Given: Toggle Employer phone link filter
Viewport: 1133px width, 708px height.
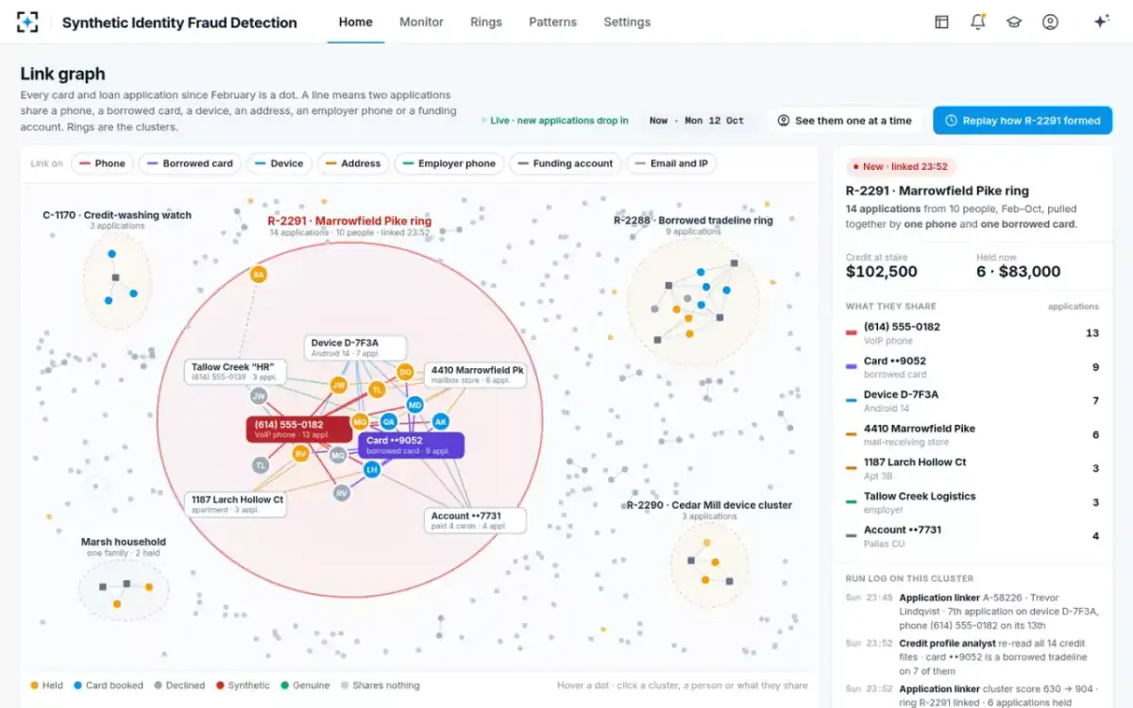Looking at the screenshot, I should tap(449, 163).
